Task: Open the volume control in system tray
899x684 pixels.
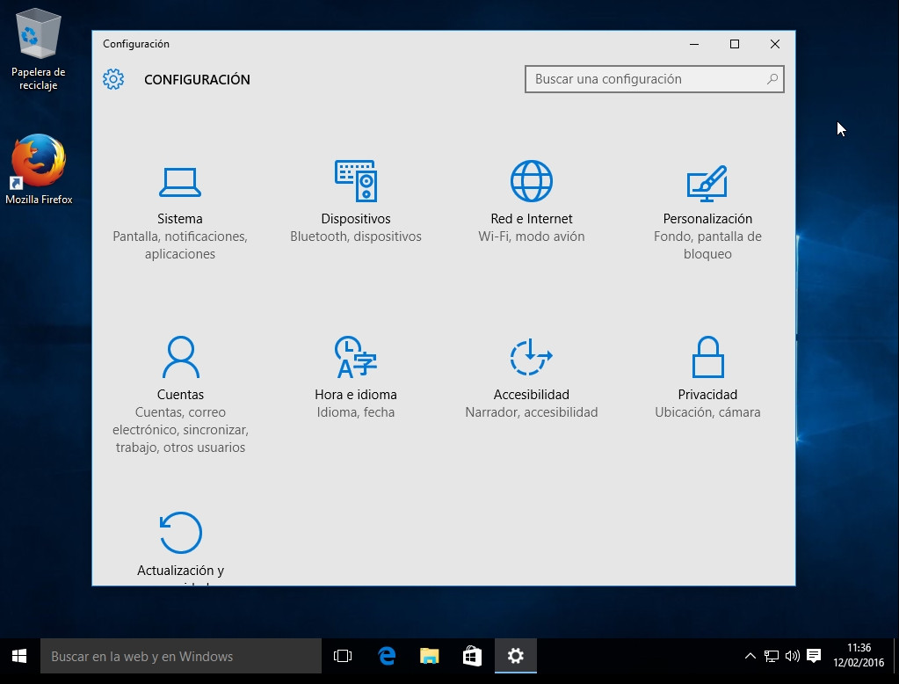Action: [792, 656]
